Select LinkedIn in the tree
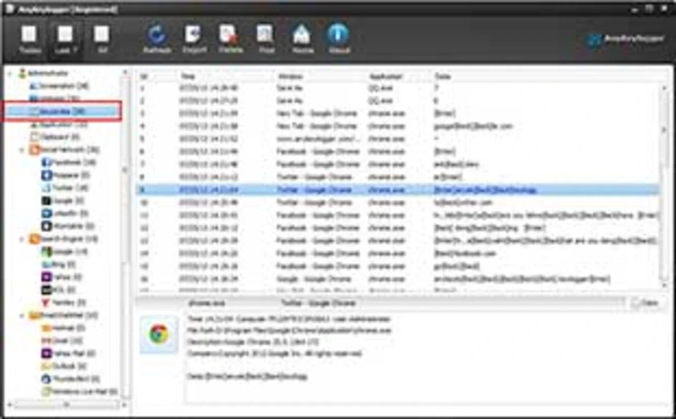Viewport: 676px width, 419px height. click(65, 214)
